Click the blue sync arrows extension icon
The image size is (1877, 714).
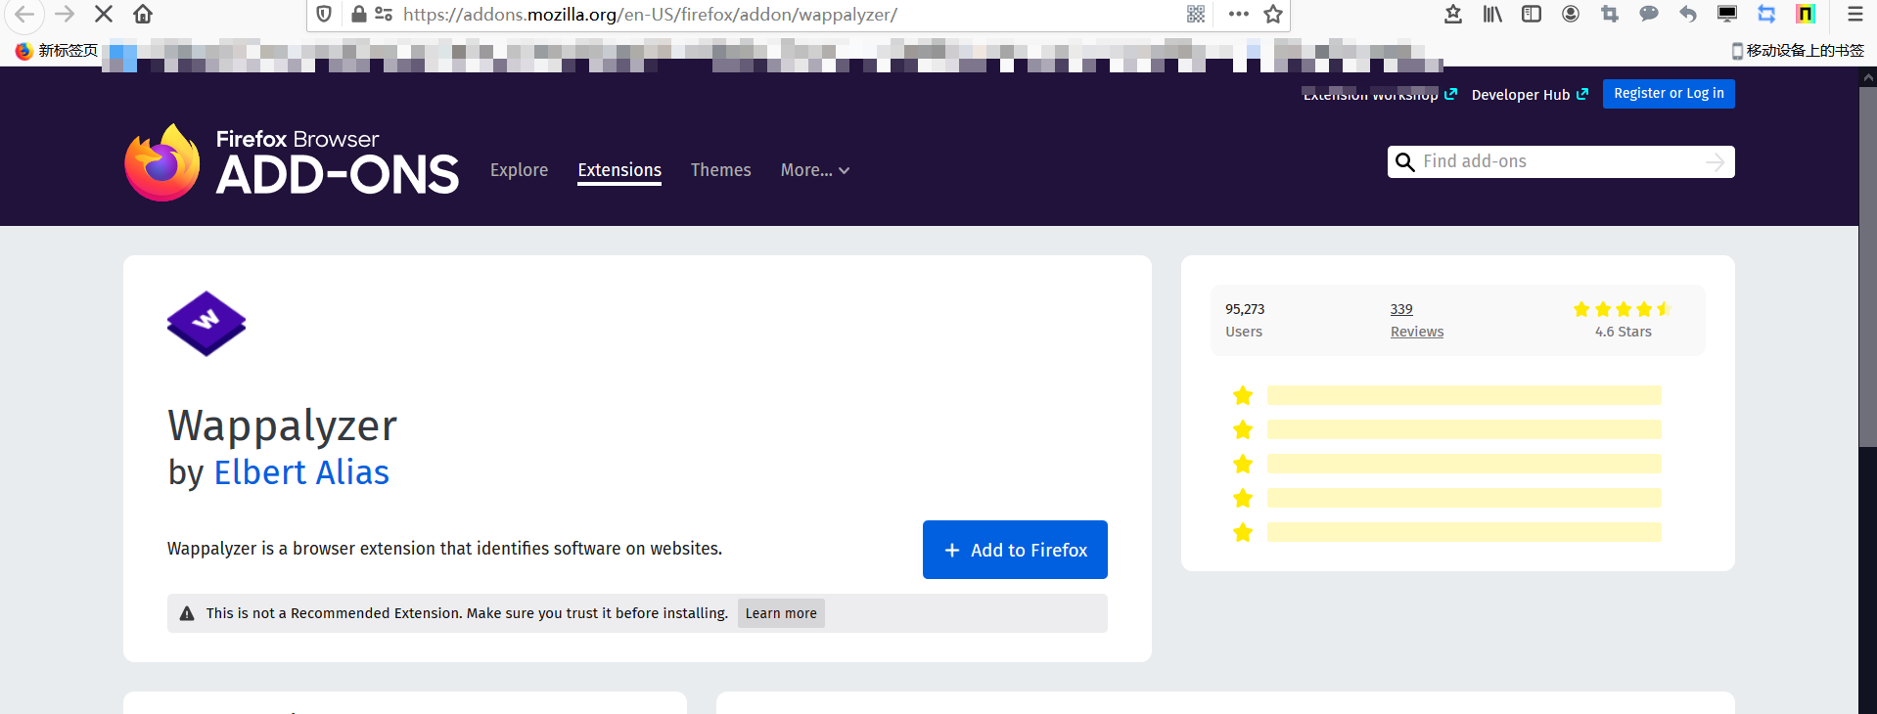(1766, 14)
